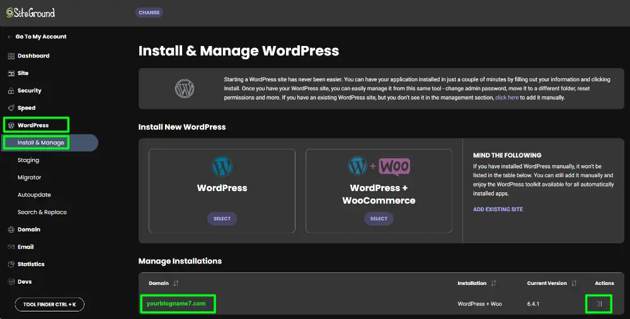Click the Statistics sidebar icon
Viewport: 630px width, 319px height.
tap(11, 264)
